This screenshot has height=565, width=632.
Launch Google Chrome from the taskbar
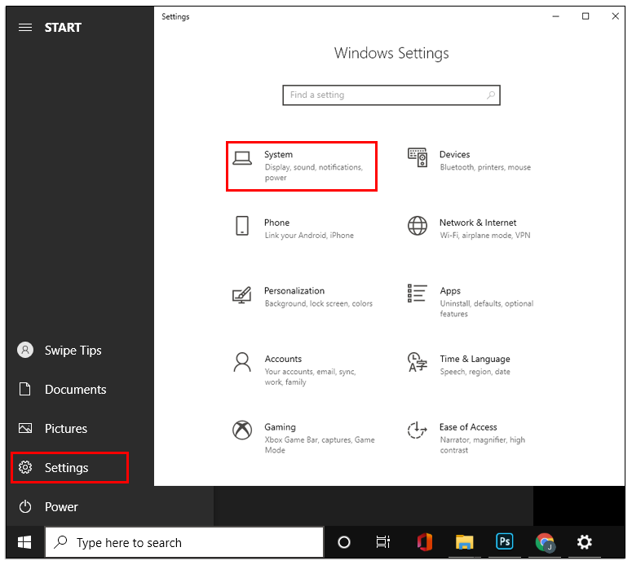(545, 542)
